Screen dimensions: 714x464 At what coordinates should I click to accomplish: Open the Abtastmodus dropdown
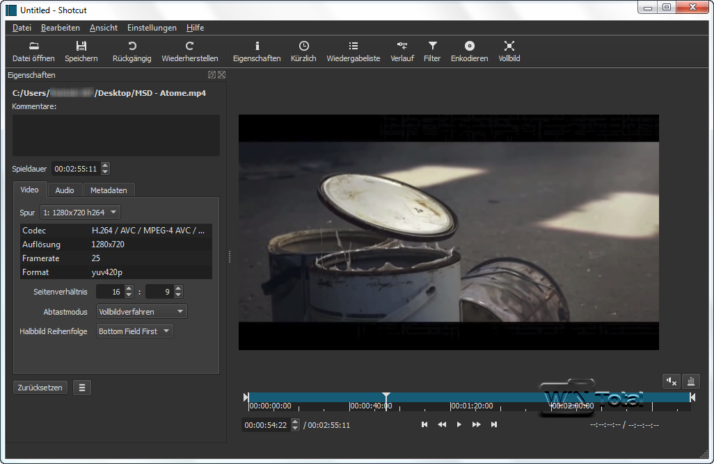tap(142, 312)
